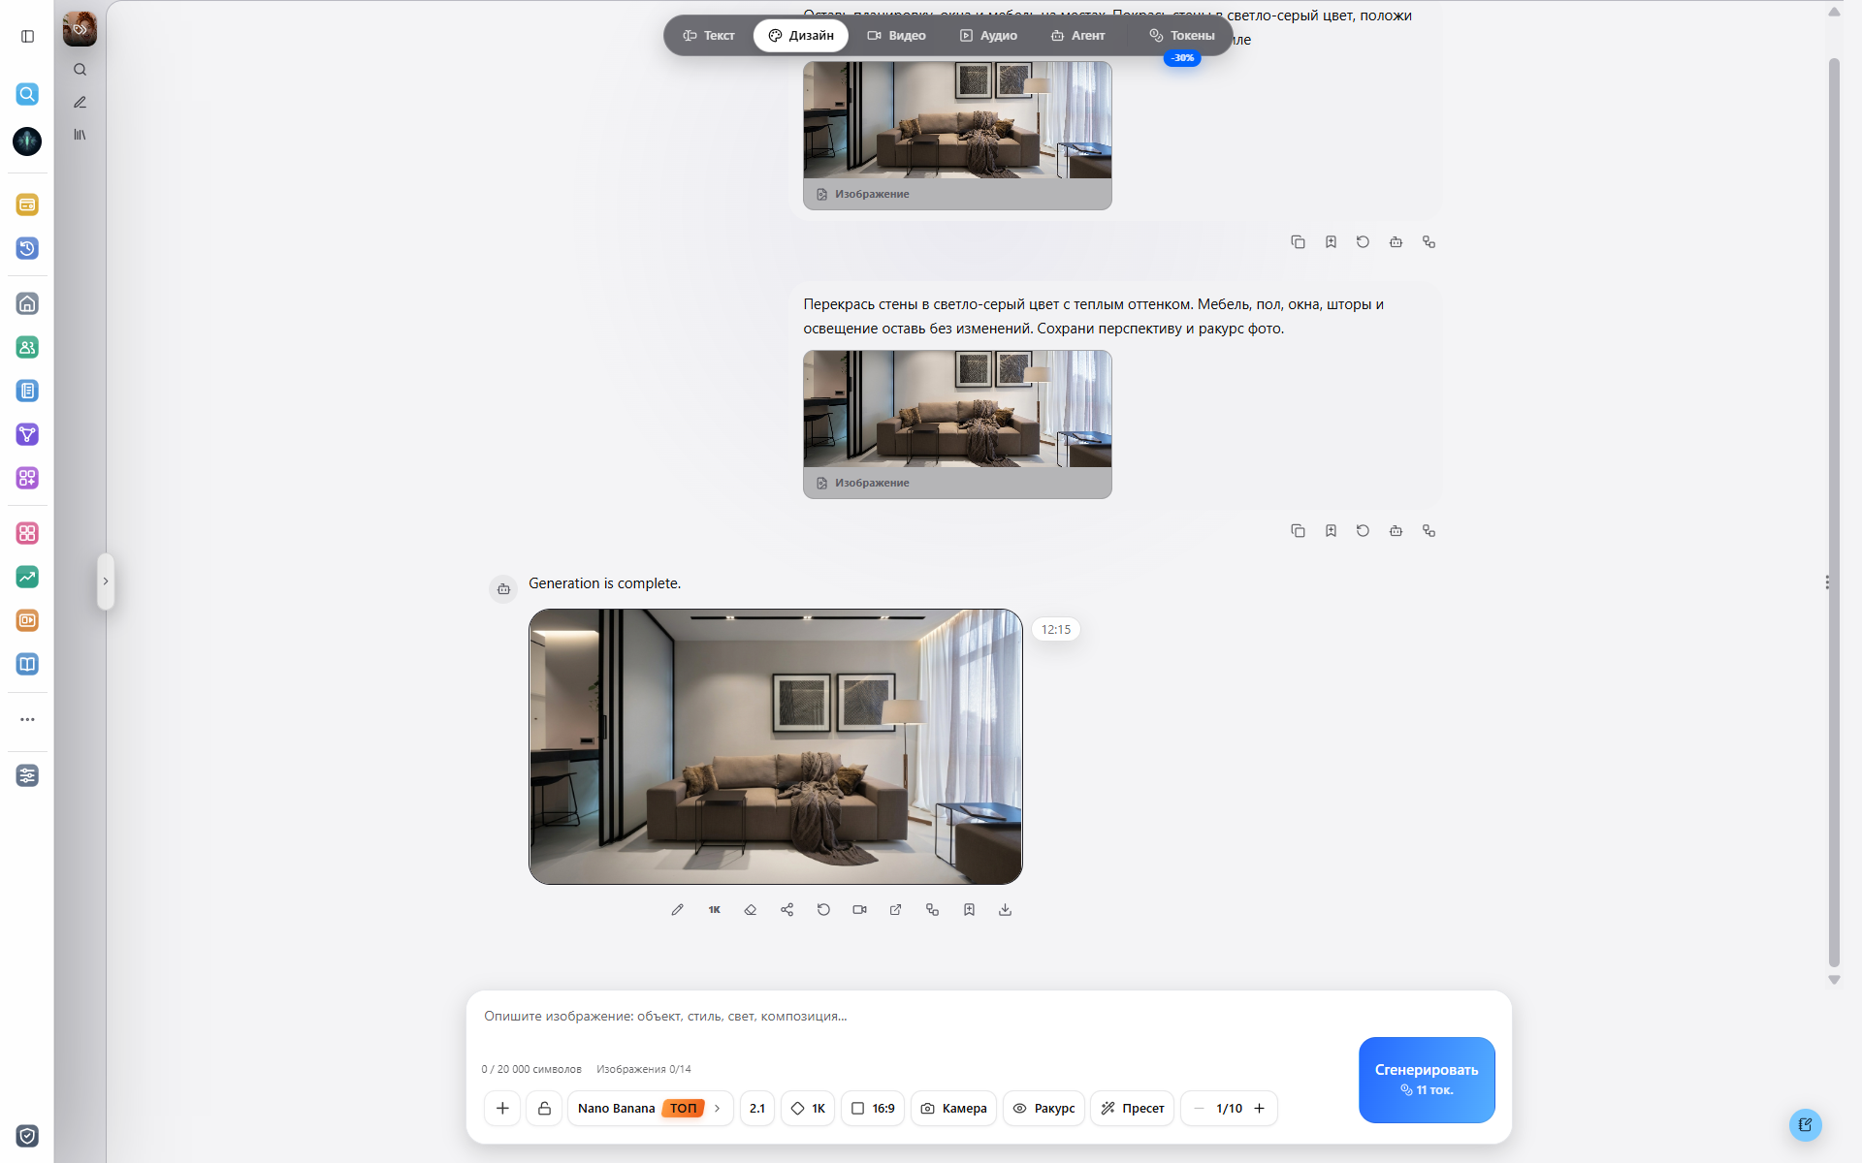This screenshot has width=1862, height=1163.
Task: Select the eraser icon under the generated image
Action: coord(751,909)
